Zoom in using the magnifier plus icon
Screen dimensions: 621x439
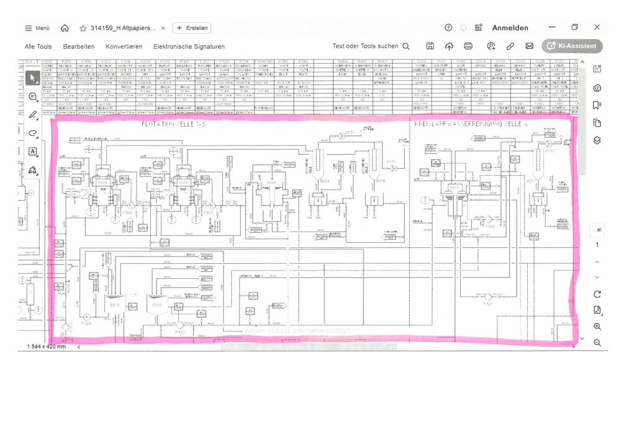tap(597, 327)
